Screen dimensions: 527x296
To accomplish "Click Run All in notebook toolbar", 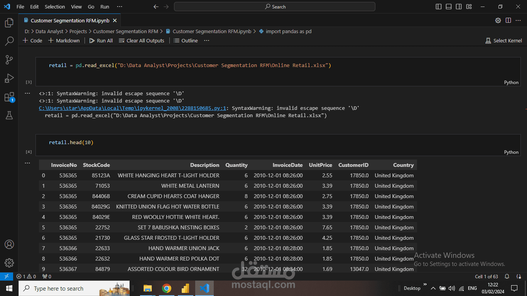I will tap(101, 40).
